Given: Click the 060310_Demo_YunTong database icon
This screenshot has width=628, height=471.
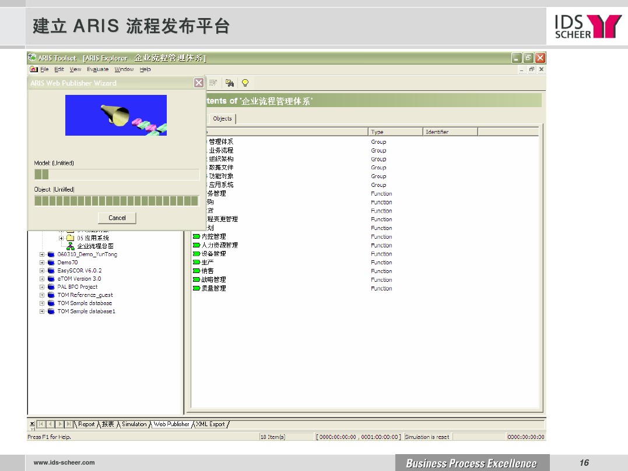Looking at the screenshot, I should (51, 254).
